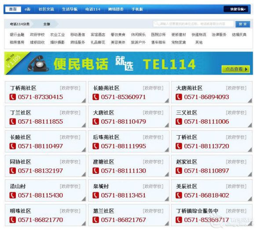Click the phone icon for 赵家社区

tap(179, 171)
